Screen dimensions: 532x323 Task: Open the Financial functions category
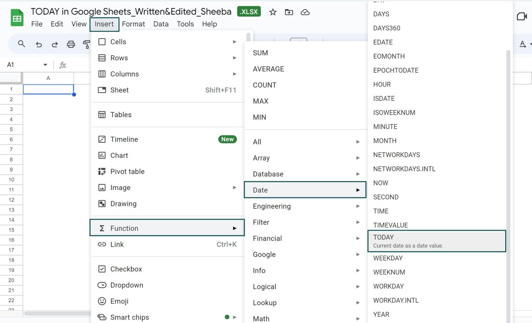(x=306, y=238)
